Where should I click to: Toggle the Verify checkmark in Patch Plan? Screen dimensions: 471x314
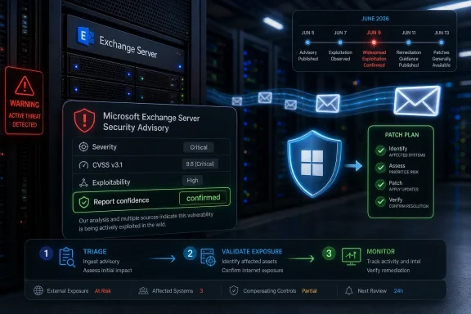click(x=380, y=201)
